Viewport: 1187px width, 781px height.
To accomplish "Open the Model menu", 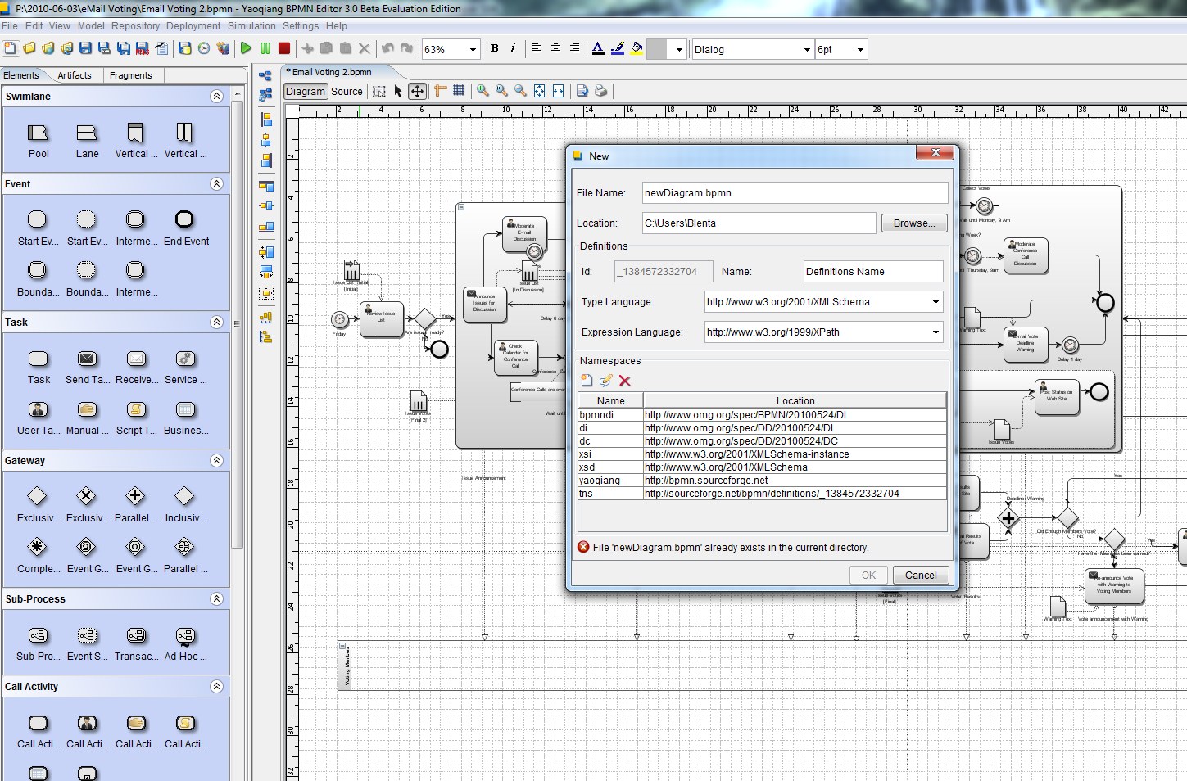I will click(91, 26).
